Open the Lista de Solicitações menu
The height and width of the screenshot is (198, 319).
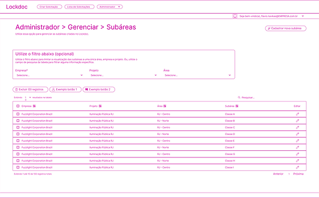(79, 7)
